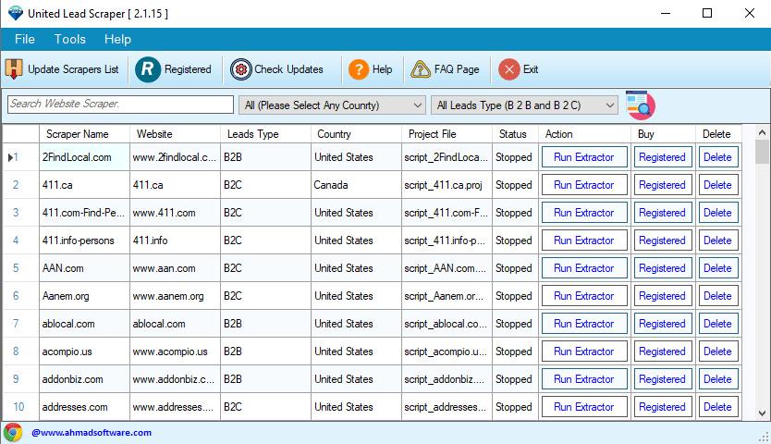The width and height of the screenshot is (771, 444).
Task: Open Help via question mark icon
Action: click(x=358, y=69)
